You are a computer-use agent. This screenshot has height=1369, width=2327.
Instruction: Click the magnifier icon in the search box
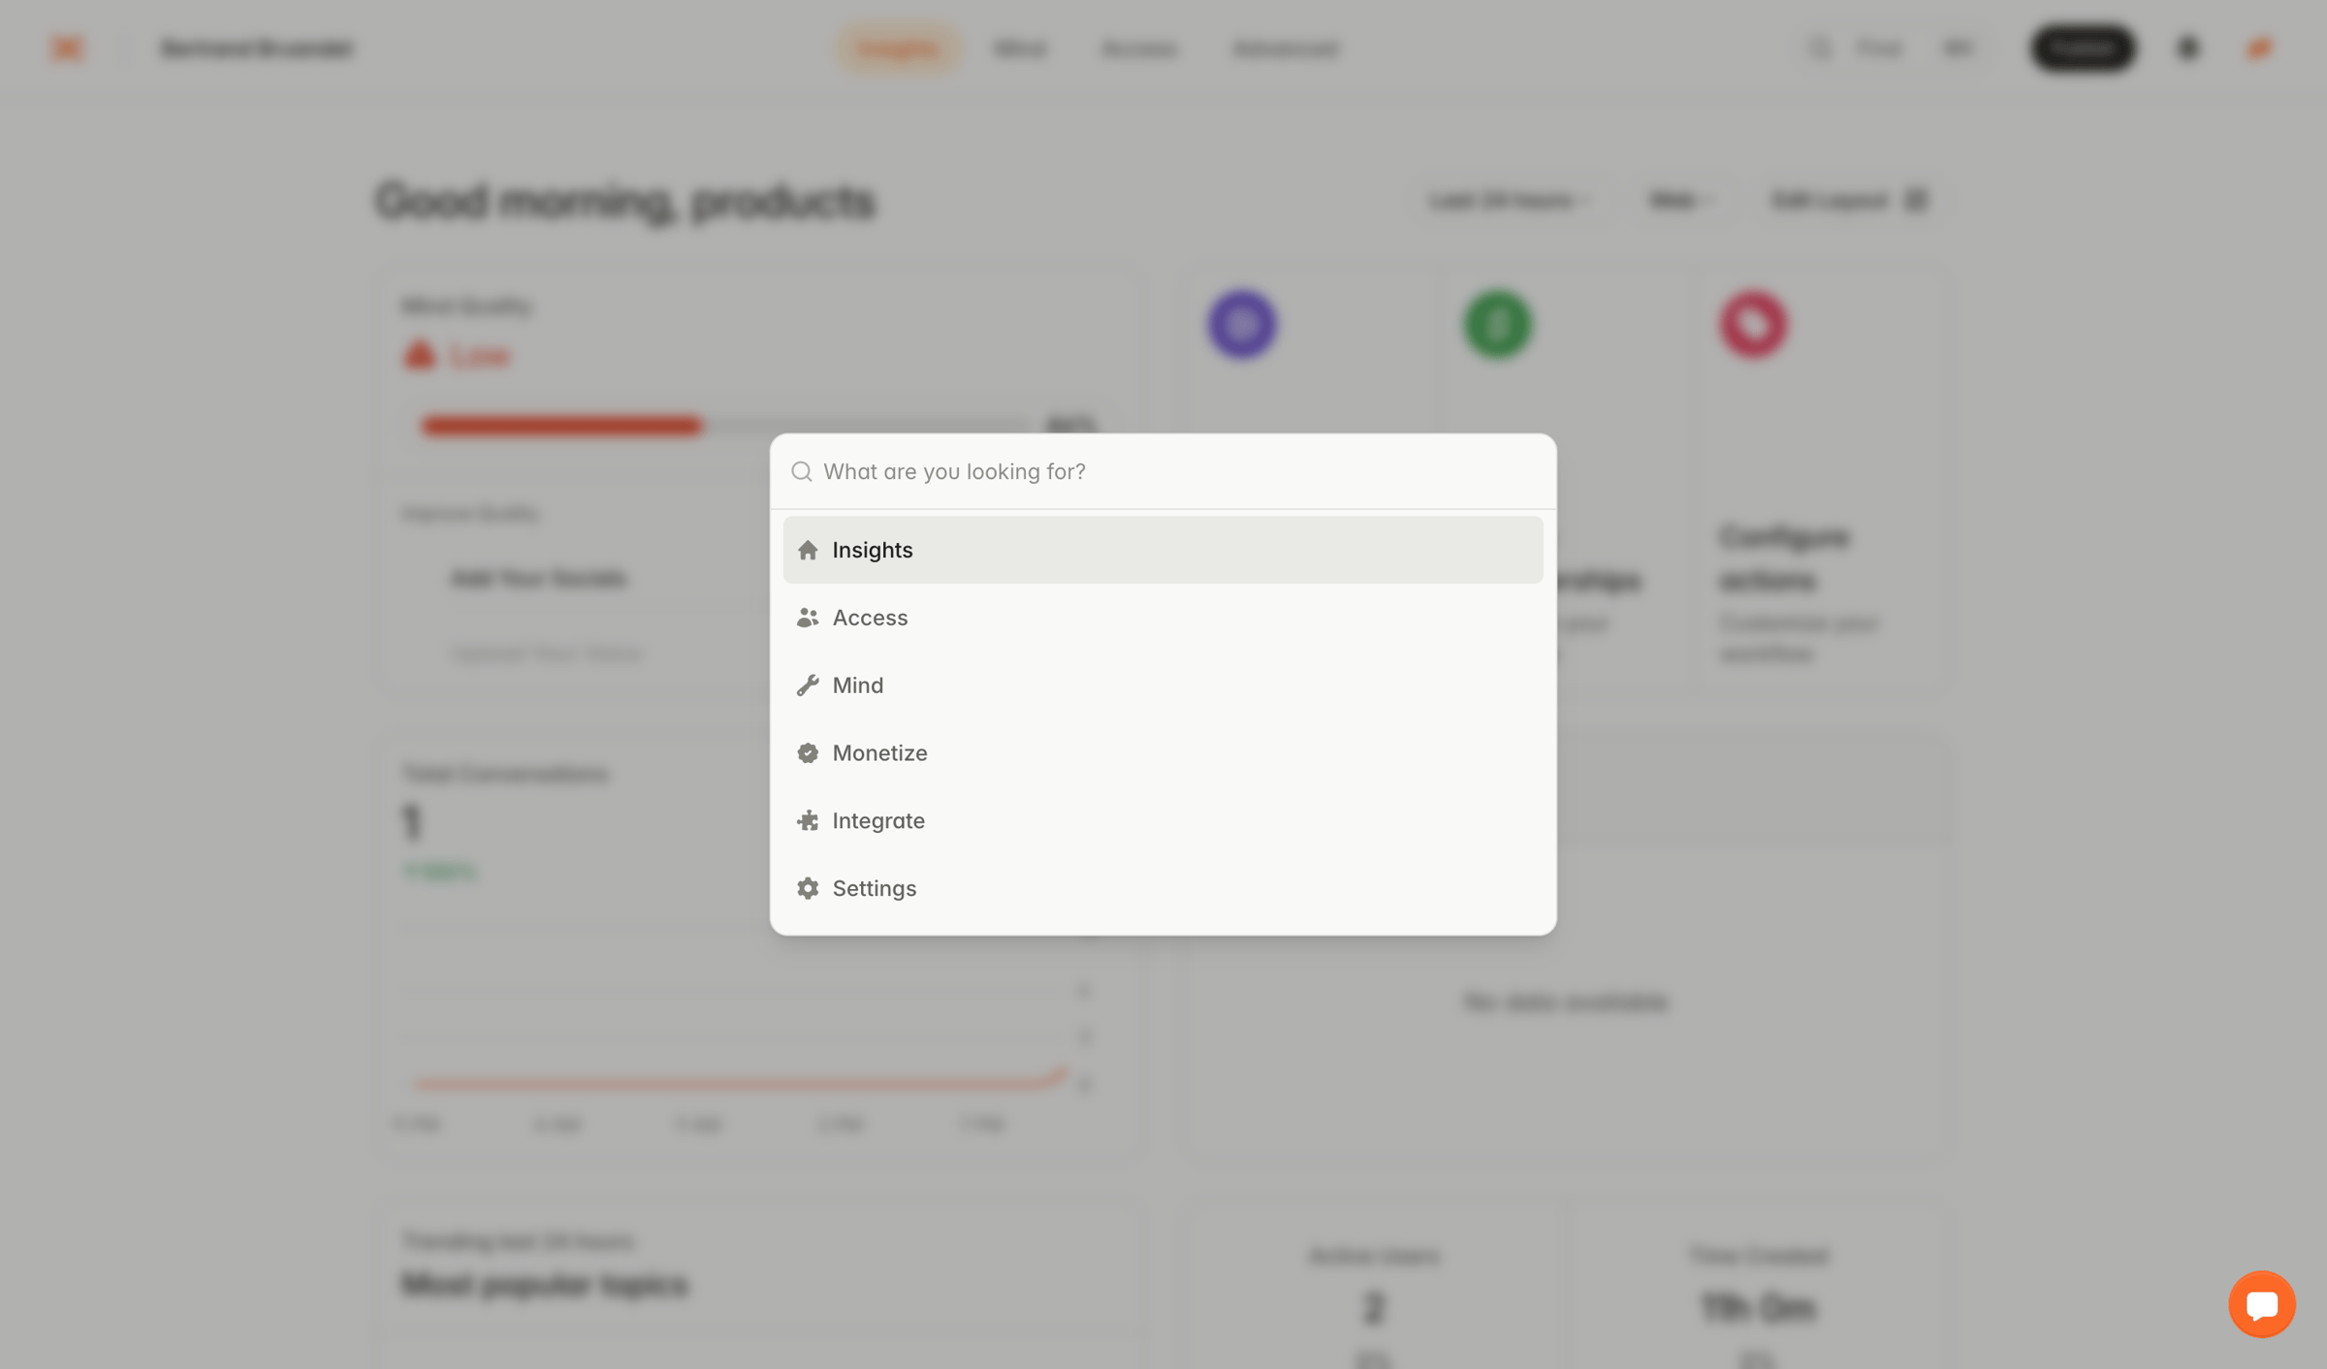[x=801, y=471]
